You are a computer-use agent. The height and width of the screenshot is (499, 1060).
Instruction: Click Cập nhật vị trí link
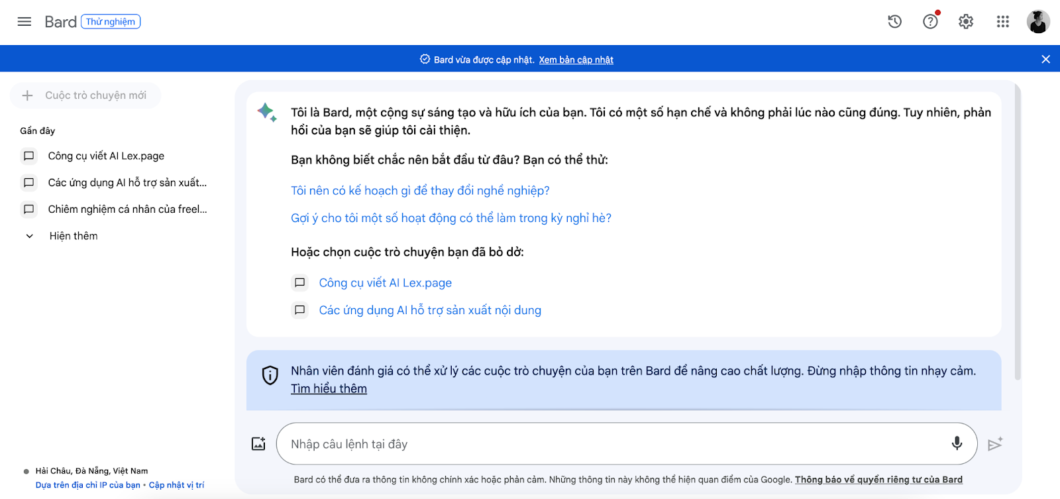tap(176, 485)
